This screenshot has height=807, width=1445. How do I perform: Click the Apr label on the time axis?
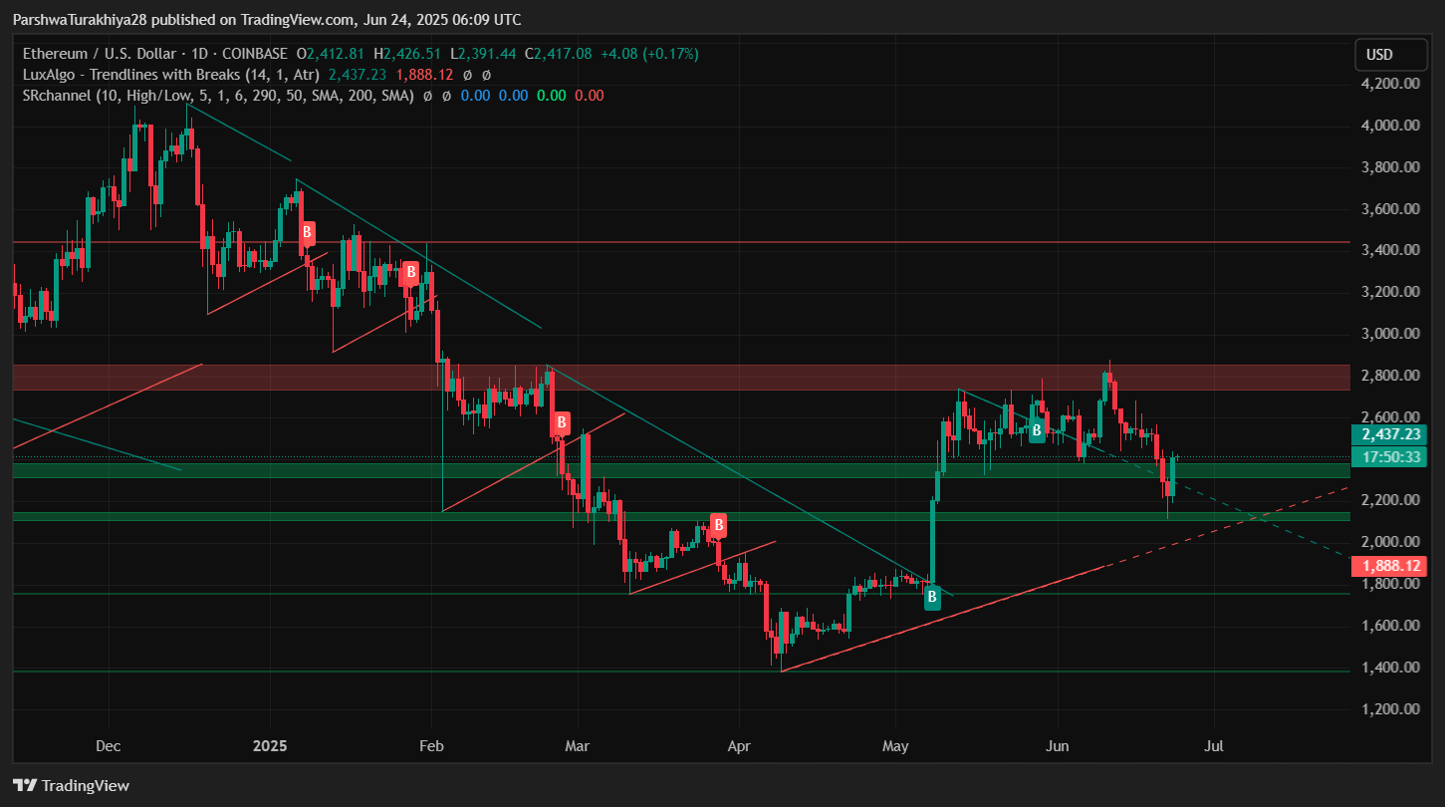pos(739,745)
